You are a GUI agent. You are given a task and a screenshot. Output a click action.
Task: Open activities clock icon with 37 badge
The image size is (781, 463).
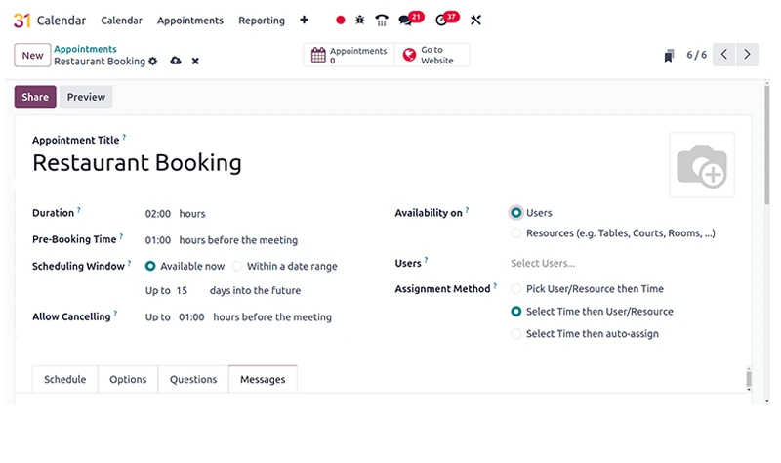[x=447, y=19]
